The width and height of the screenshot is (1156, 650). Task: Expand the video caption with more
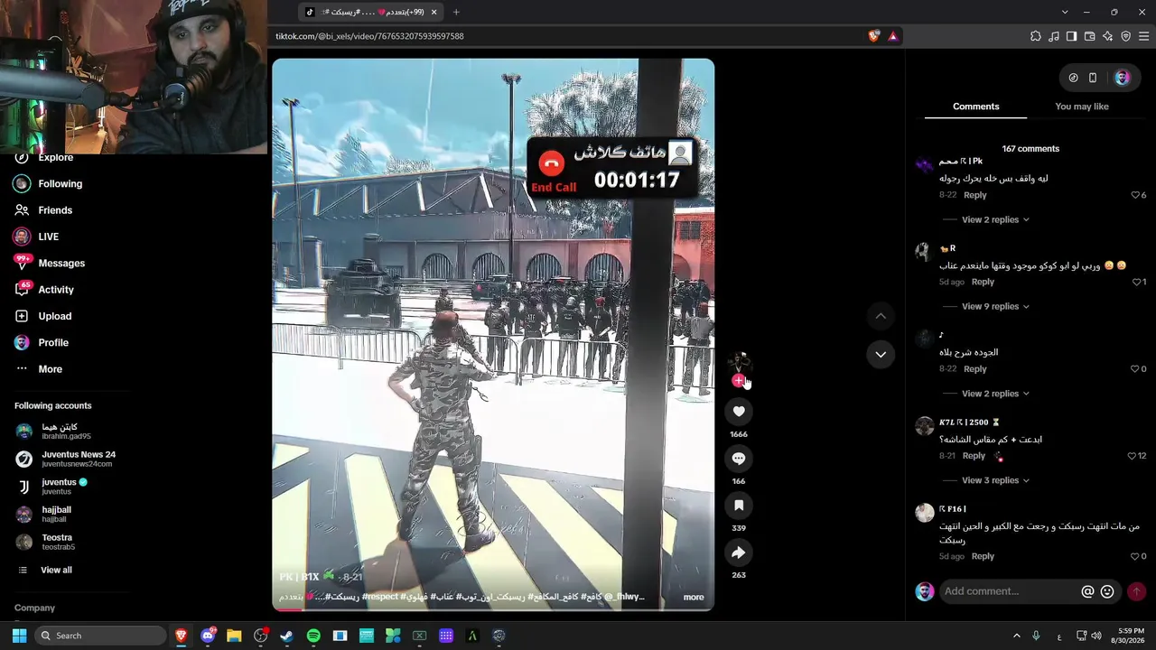(x=694, y=597)
